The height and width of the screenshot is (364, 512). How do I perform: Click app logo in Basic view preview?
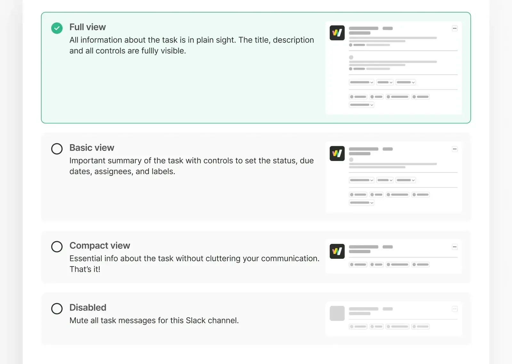coord(337,154)
